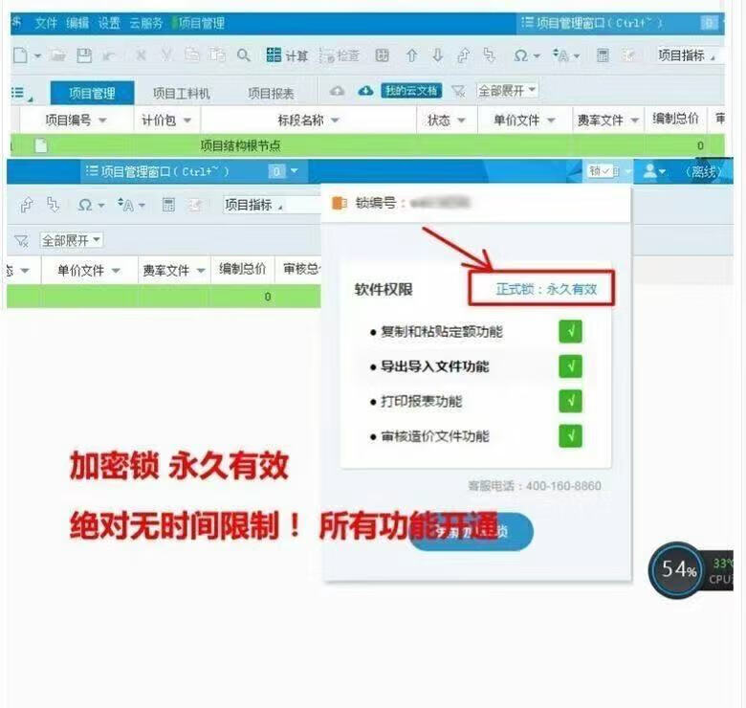
Task: Click the 正式锁：永久有效 link
Action: 546,289
